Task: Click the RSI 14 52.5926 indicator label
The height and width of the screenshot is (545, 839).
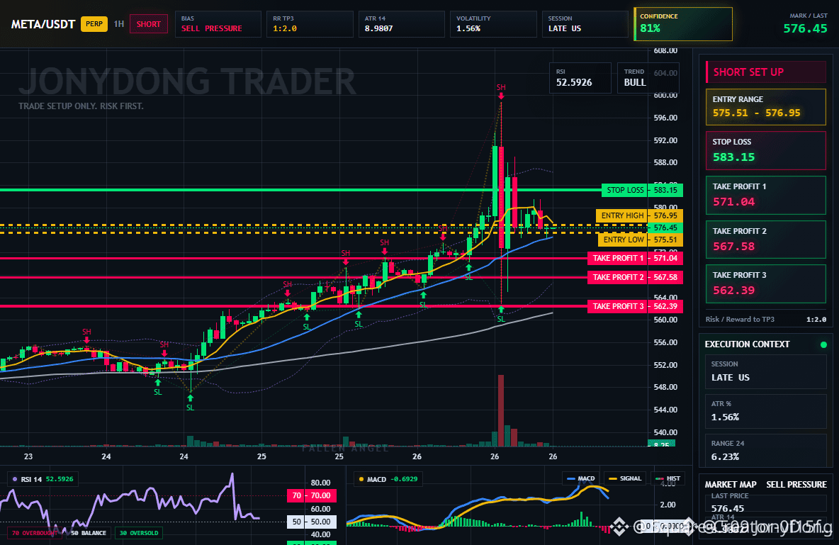Action: (43, 479)
